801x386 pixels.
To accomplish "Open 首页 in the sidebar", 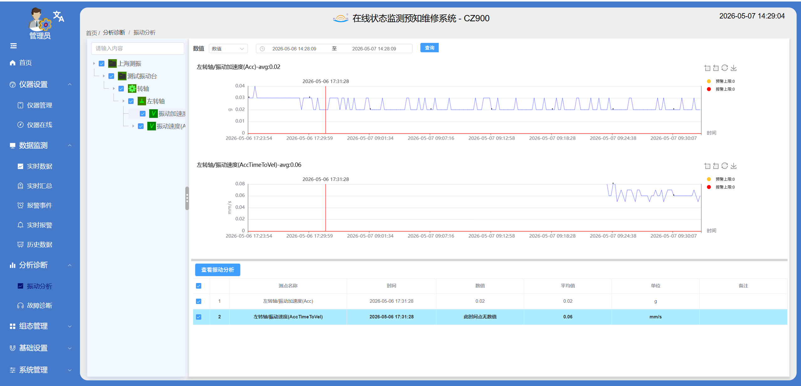I will tap(40, 63).
